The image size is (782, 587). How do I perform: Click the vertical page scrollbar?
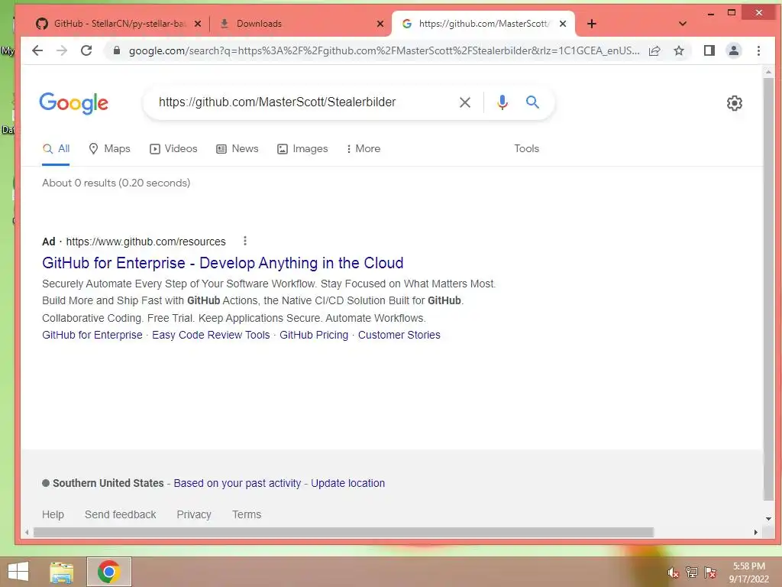click(768, 290)
